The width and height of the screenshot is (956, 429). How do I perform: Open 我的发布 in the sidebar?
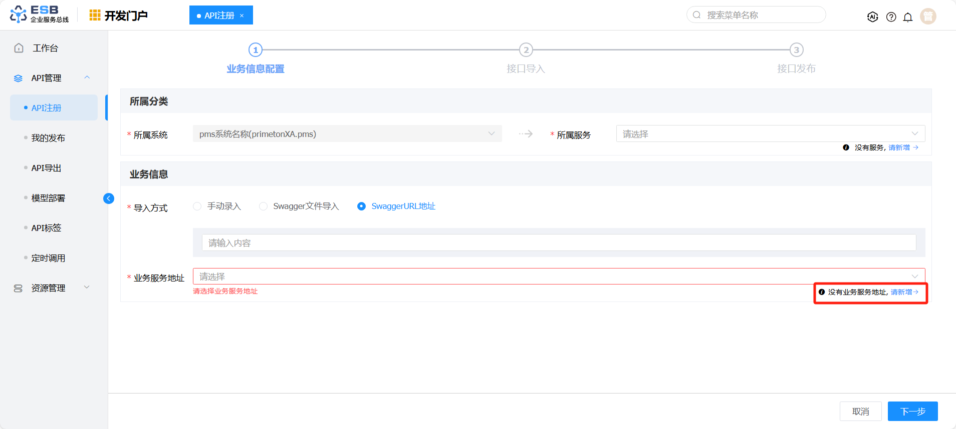point(48,138)
